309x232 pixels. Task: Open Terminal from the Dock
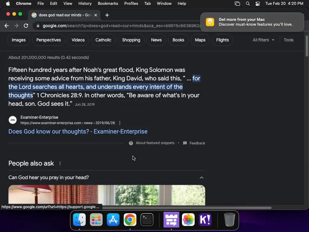(x=147, y=220)
